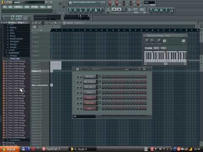This screenshot has width=203, height=152.
Task: Collapse the Tenor Sax folder in browser
Action: (14, 58)
